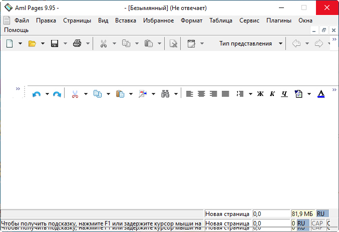Expand the chevron left of Undo toolbar

[x=18, y=88]
